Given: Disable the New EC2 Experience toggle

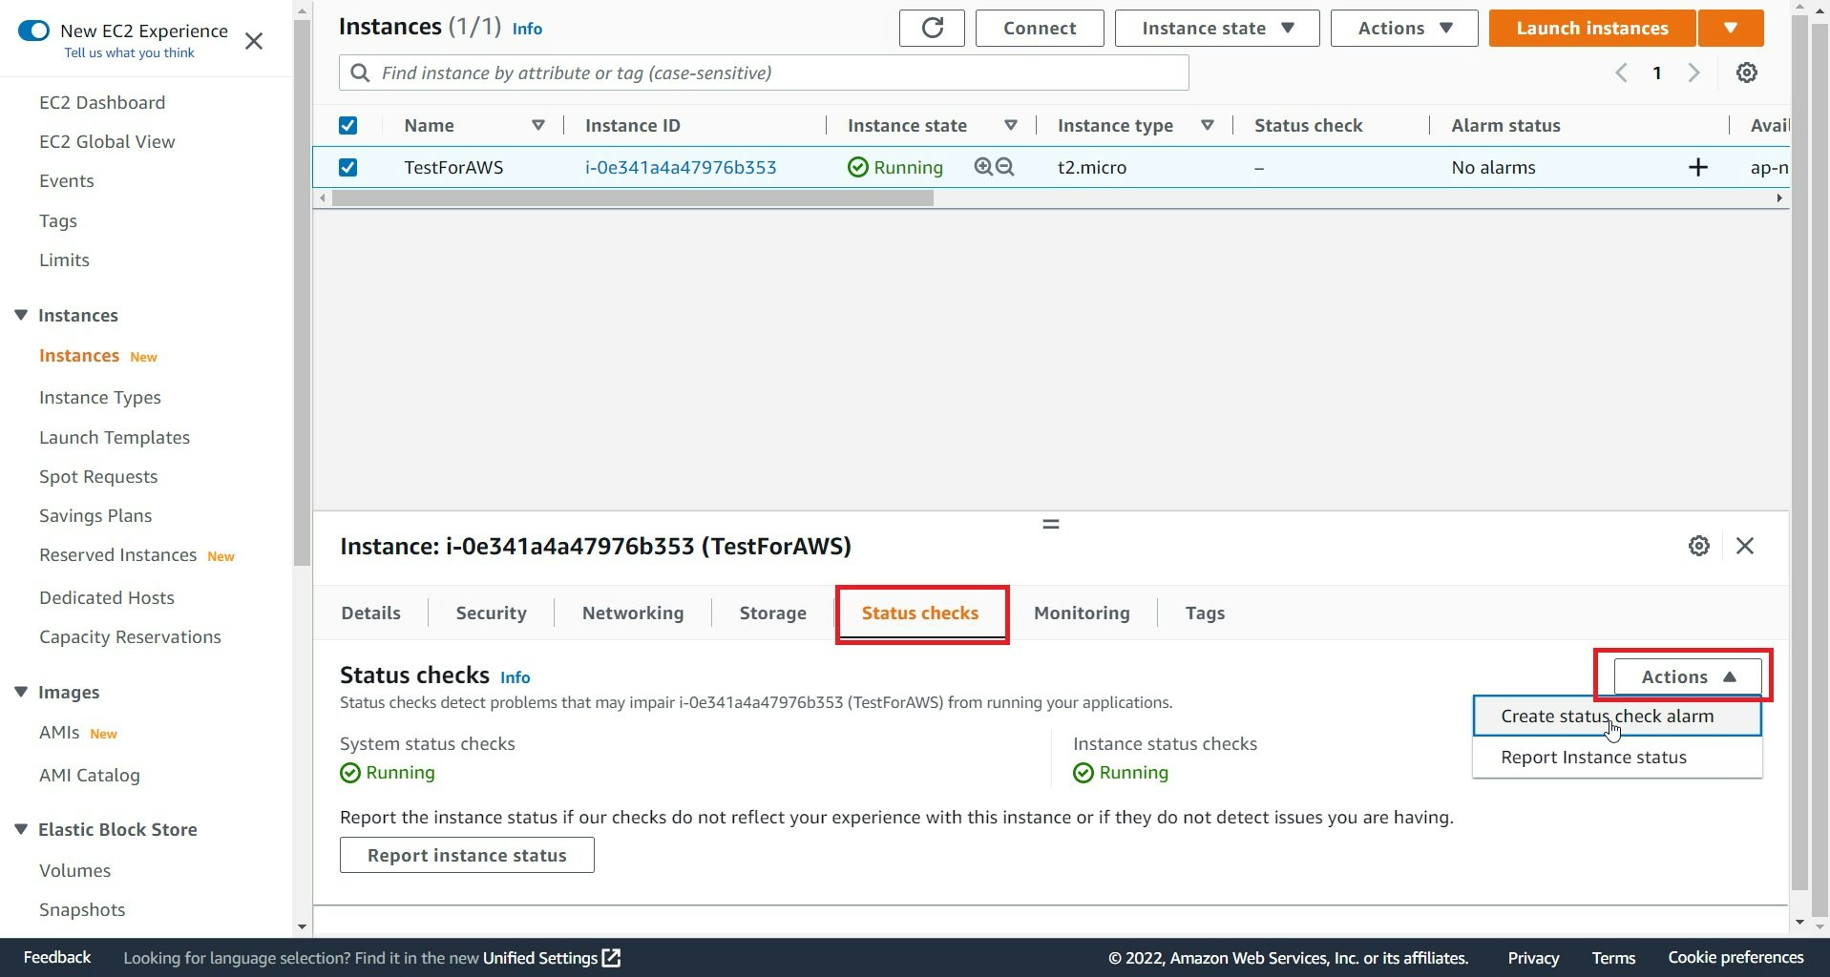Looking at the screenshot, I should (x=34, y=31).
